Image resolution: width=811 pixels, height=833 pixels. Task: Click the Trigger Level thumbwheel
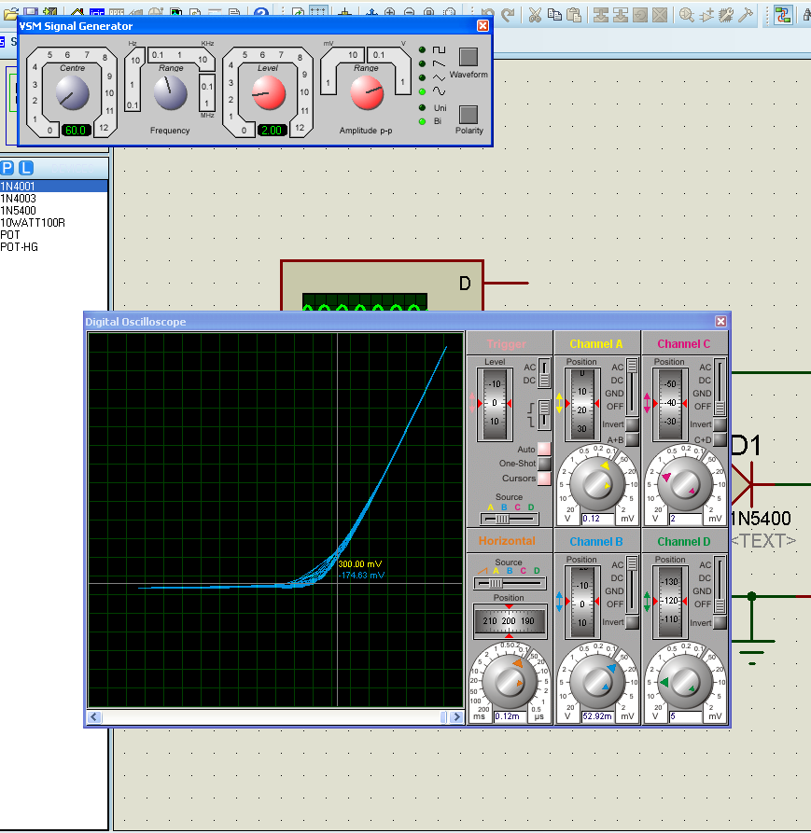pyautogui.click(x=495, y=404)
